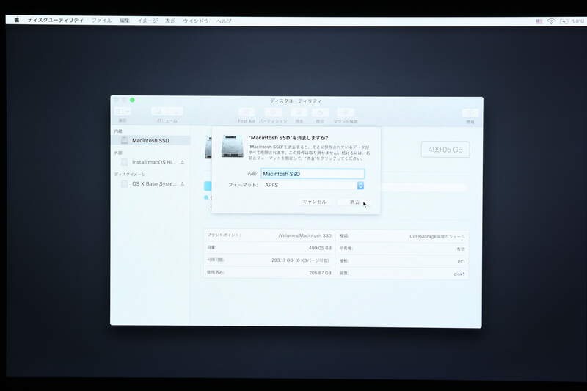The height and width of the screenshot is (391, 587).
Task: Click the input source flag icon
Action: [x=539, y=21]
